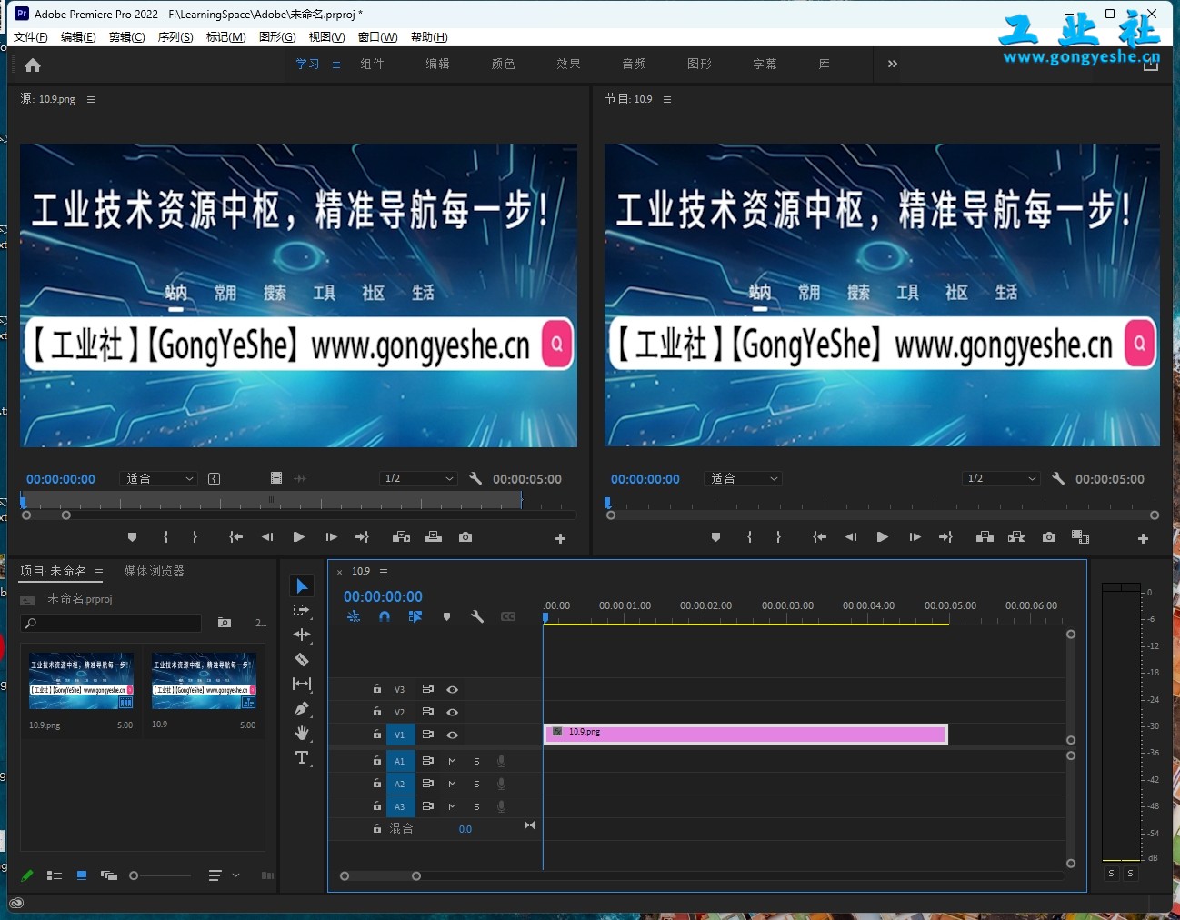The image size is (1180, 920).
Task: Toggle V2 track output eye
Action: pos(452,712)
